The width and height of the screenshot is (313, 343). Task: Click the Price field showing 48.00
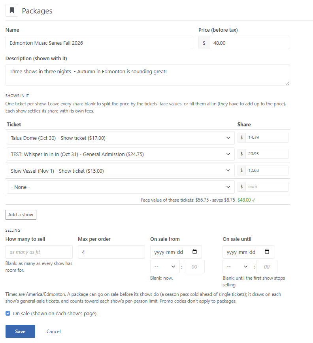[249, 43]
